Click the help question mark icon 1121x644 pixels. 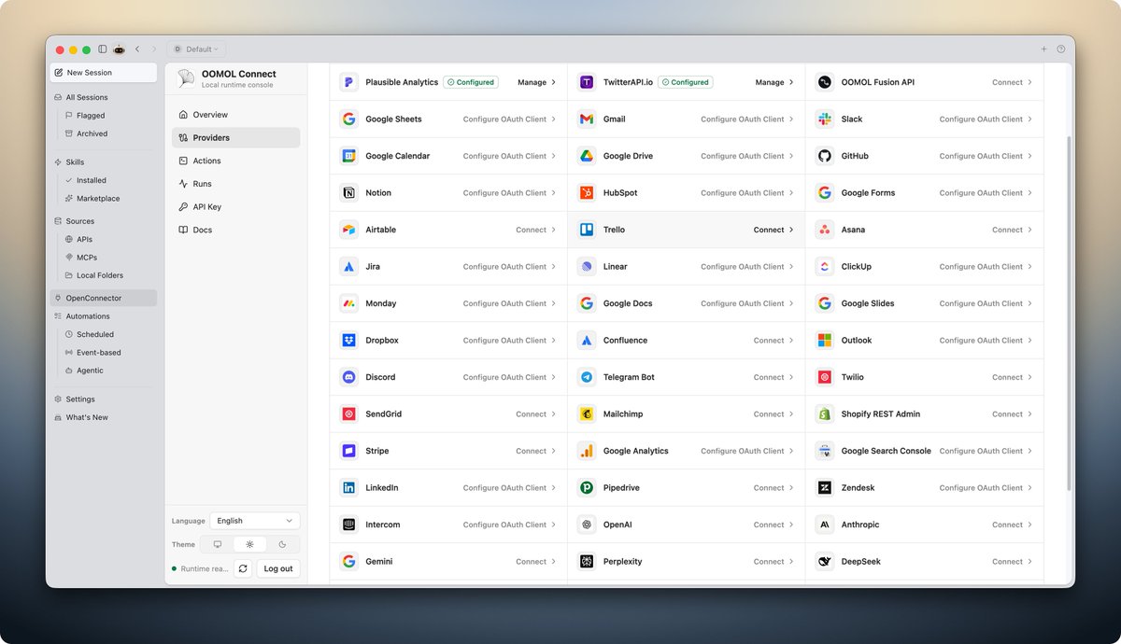tap(1060, 49)
